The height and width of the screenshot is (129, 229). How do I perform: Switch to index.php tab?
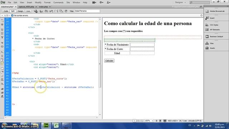click(x=43, y=7)
